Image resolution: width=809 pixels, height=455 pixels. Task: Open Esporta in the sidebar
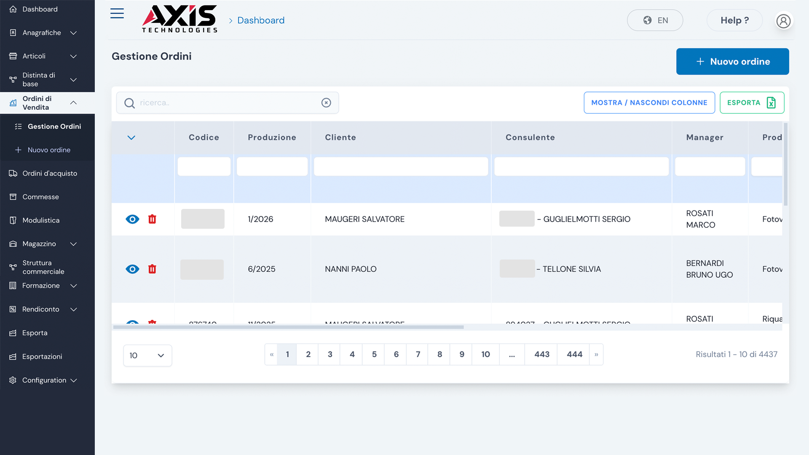point(35,333)
